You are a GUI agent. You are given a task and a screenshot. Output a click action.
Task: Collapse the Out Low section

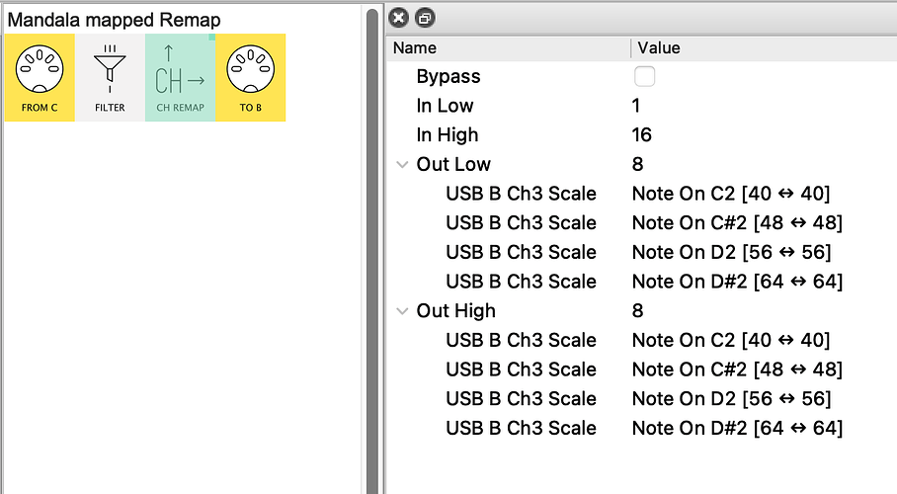pos(402,165)
